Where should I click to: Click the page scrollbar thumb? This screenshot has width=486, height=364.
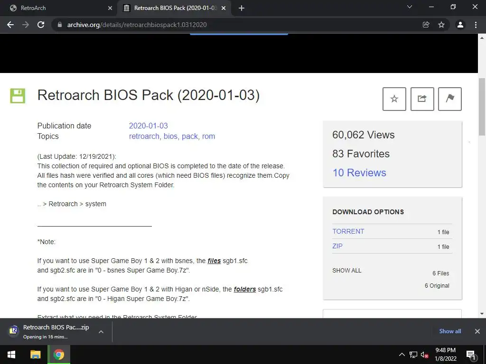click(x=482, y=107)
